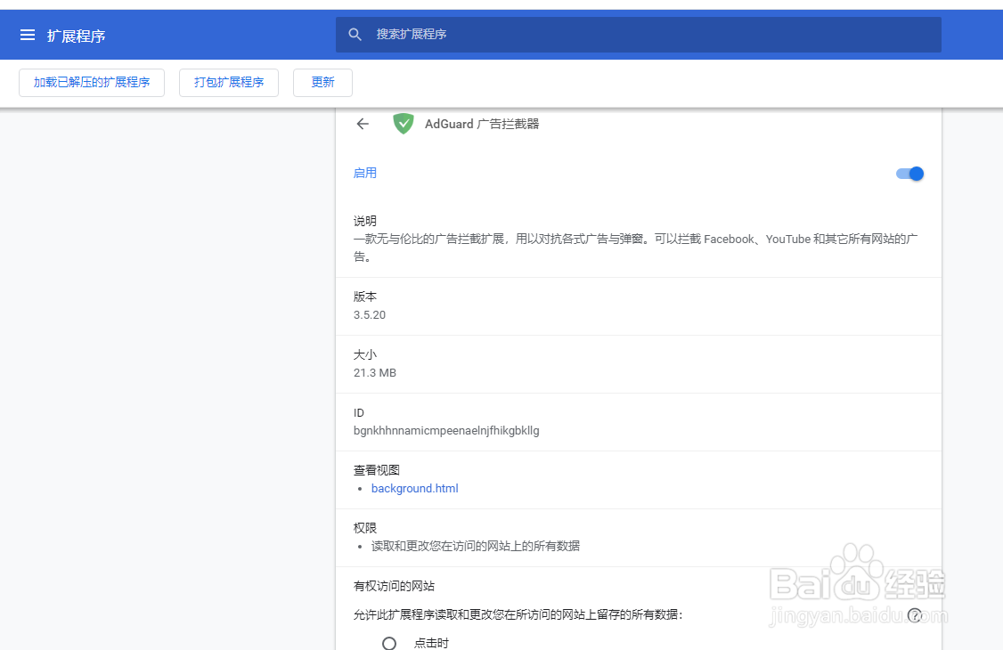Open the extensions hamburger menu
Screen dimensions: 1003x650
point(28,35)
